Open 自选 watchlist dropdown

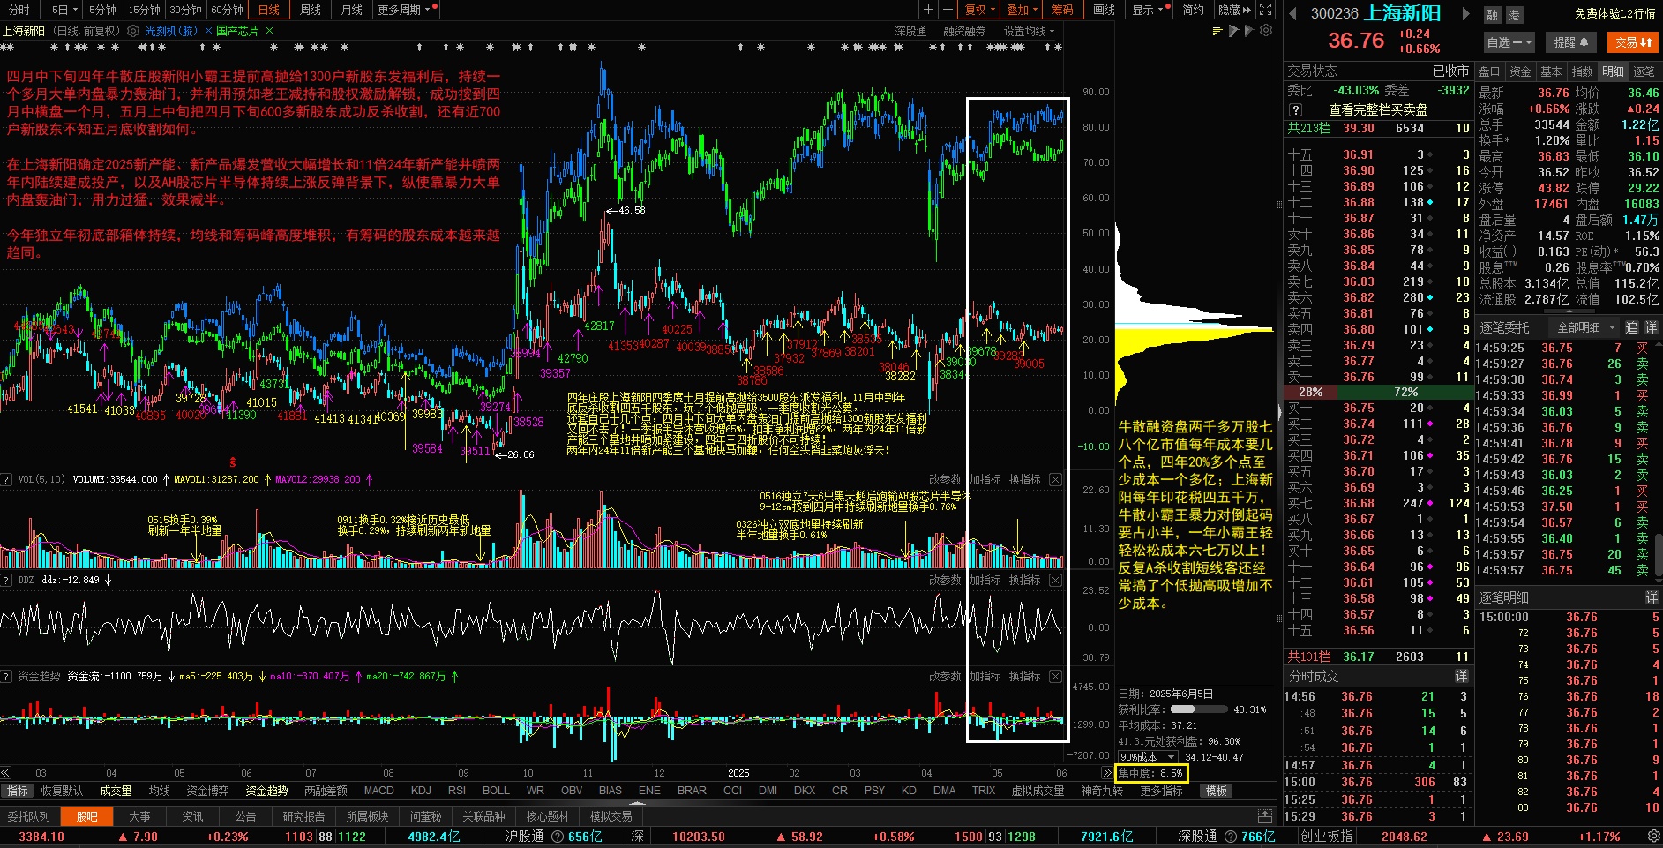(x=1509, y=42)
